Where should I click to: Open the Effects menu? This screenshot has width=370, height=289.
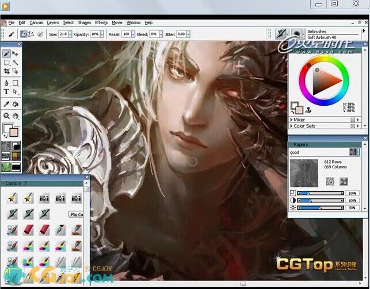pyautogui.click(x=101, y=22)
